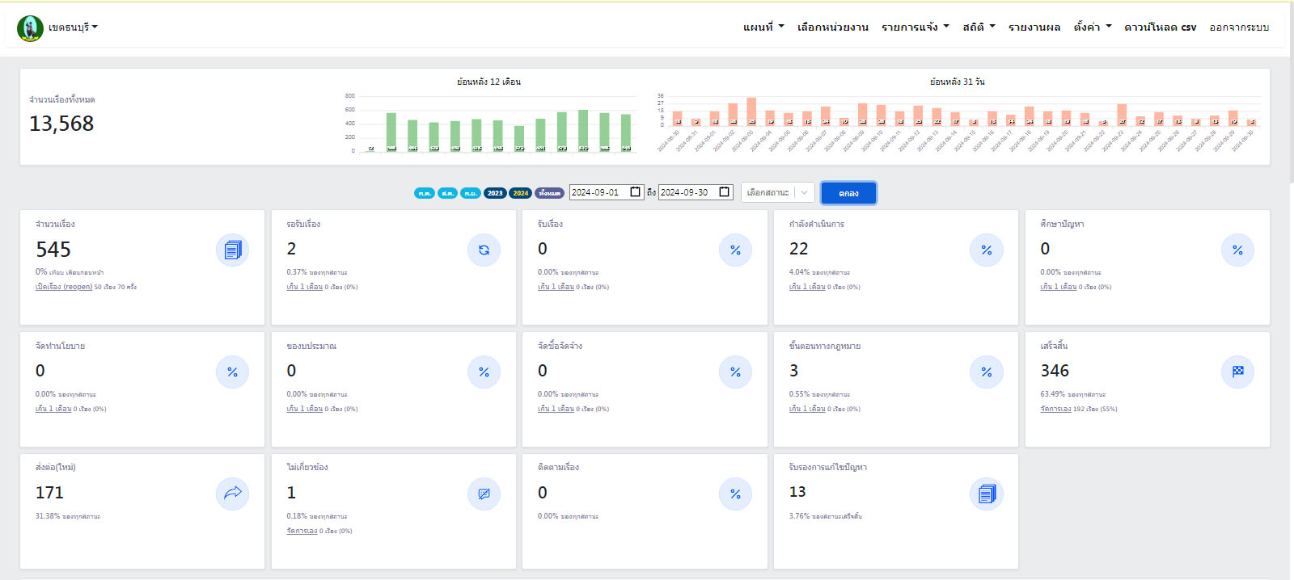Screen dimensions: 1294x580
Task: Toggle the ทั้งหมด (all) filter pill
Action: click(x=549, y=193)
